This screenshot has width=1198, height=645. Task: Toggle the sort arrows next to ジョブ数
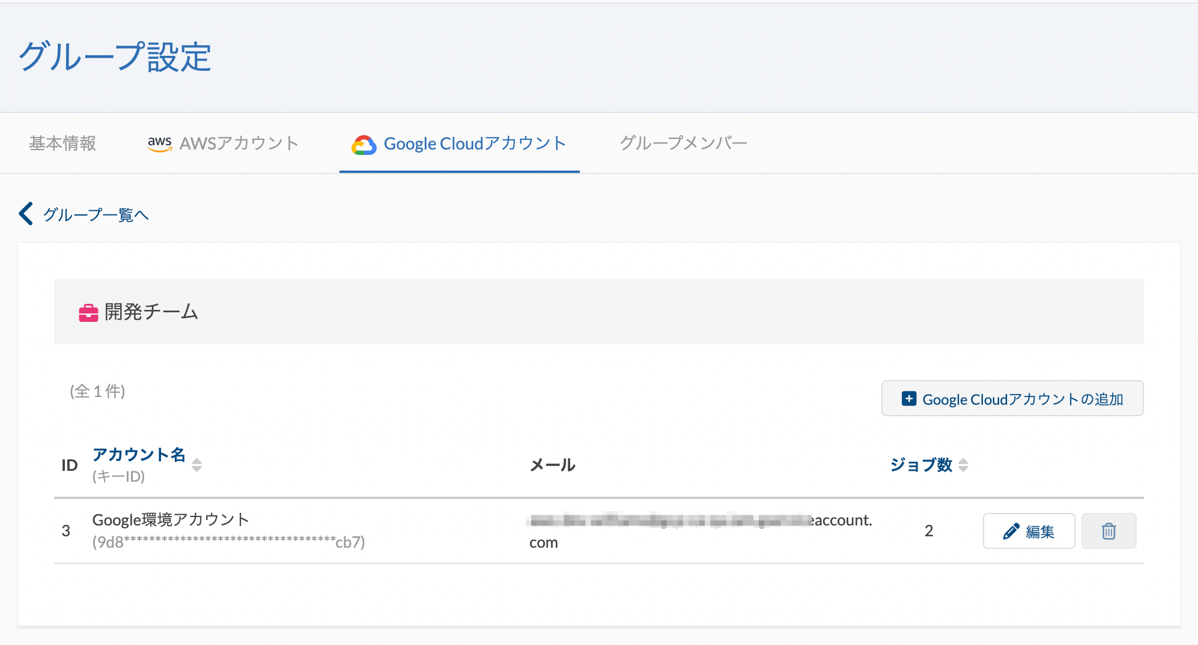[x=963, y=465]
